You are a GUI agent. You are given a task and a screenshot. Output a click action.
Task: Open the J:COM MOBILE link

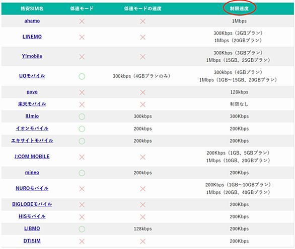coord(32,157)
